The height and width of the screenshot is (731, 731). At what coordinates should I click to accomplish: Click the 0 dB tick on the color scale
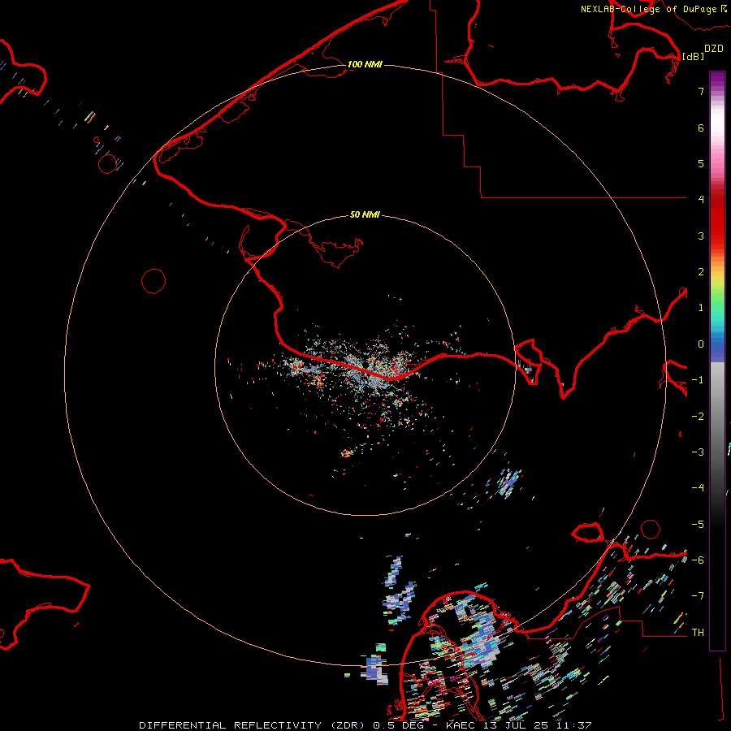click(x=701, y=344)
